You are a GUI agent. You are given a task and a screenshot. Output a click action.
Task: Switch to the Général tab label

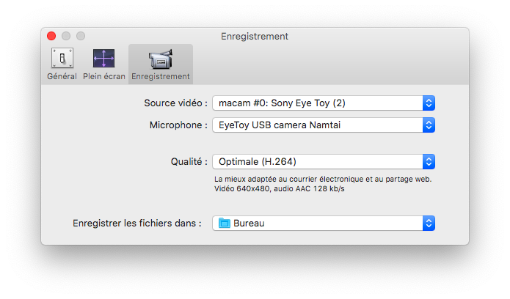(x=62, y=76)
